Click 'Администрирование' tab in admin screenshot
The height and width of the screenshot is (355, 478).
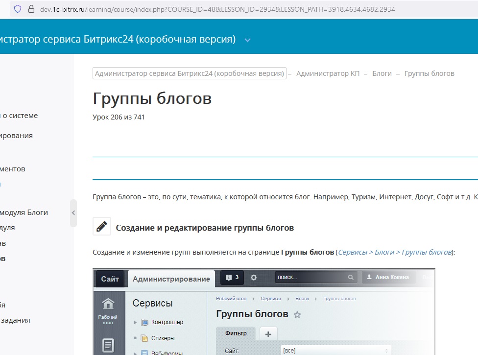tap(171, 279)
